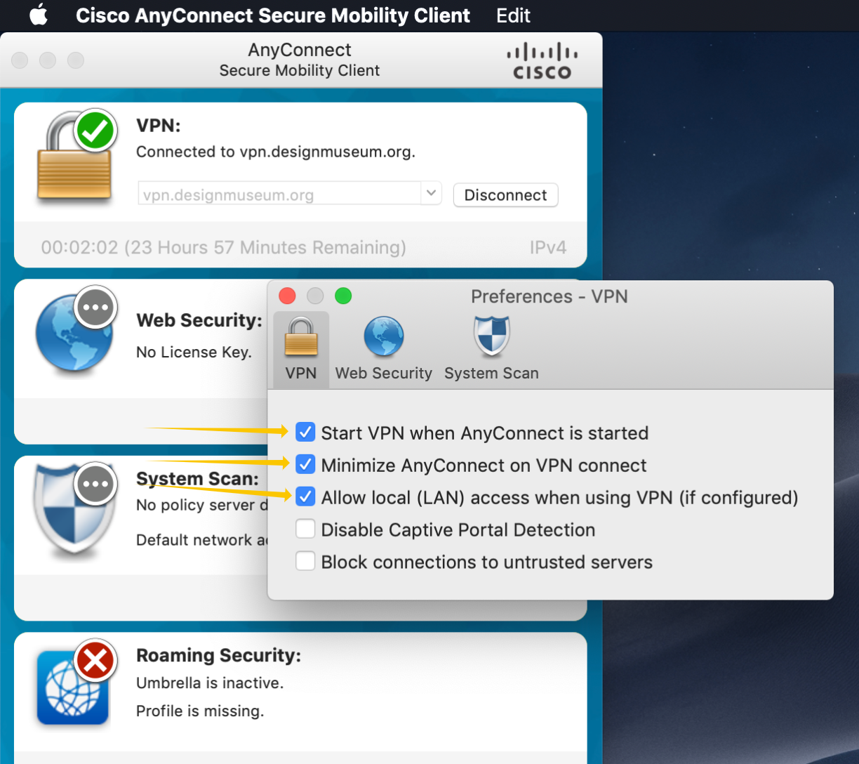Viewport: 859px width, 764px height.
Task: Close the Preferences window with red button
Action: (x=287, y=296)
